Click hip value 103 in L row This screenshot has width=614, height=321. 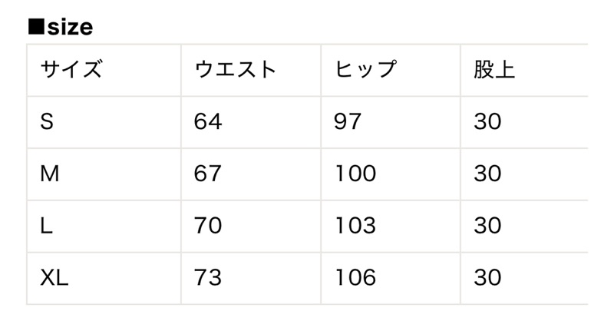click(355, 226)
